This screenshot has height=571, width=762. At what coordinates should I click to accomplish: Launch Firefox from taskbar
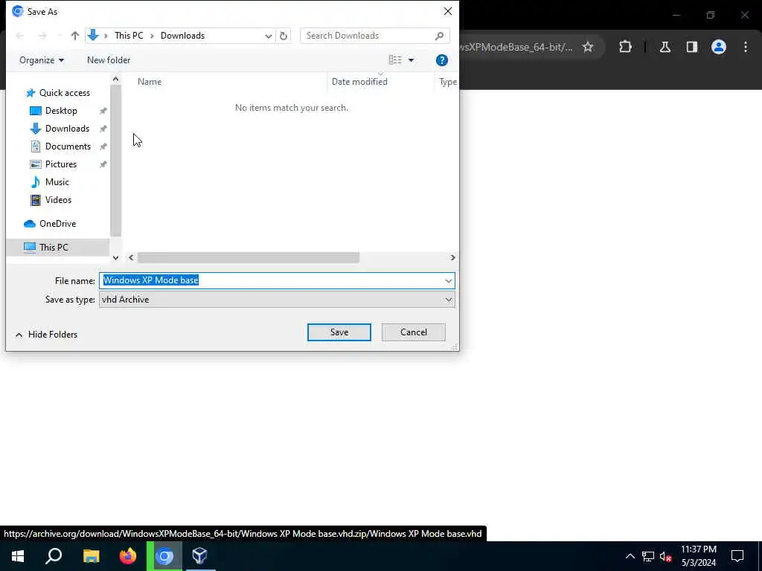coord(128,556)
